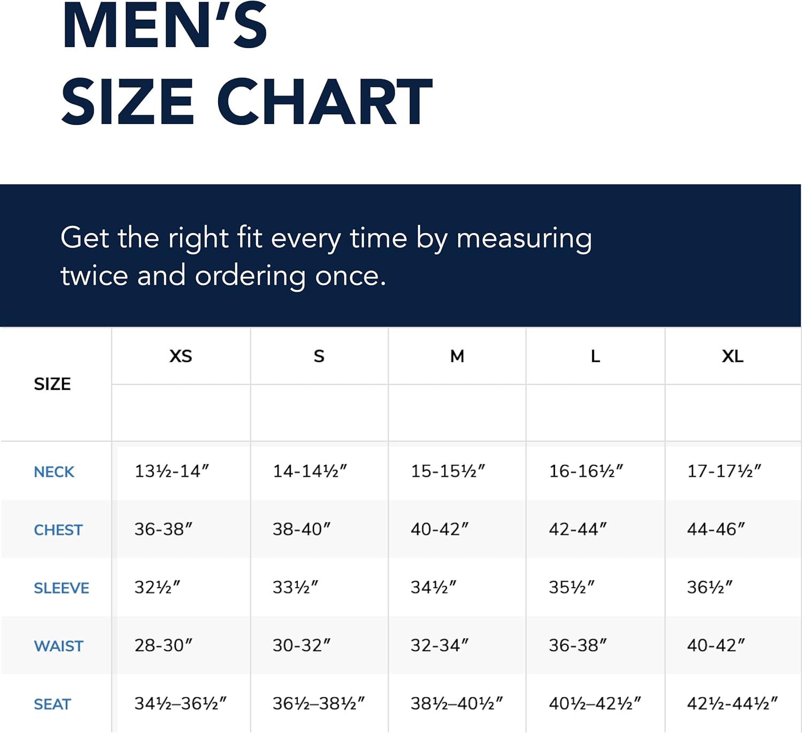The width and height of the screenshot is (802, 733).
Task: Select the L sleeve value 35½″
Action: point(572,588)
